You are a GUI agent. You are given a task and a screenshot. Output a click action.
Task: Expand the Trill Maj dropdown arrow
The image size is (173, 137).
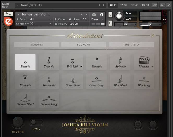tap(81, 67)
